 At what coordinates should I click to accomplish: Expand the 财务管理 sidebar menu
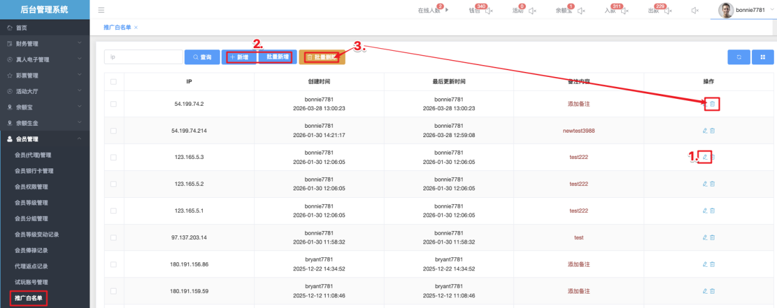[x=45, y=44]
